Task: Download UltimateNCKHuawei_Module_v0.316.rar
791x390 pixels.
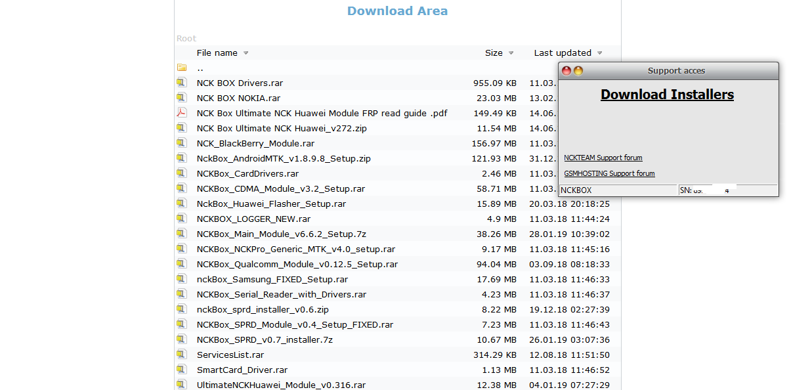Action: pos(281,385)
